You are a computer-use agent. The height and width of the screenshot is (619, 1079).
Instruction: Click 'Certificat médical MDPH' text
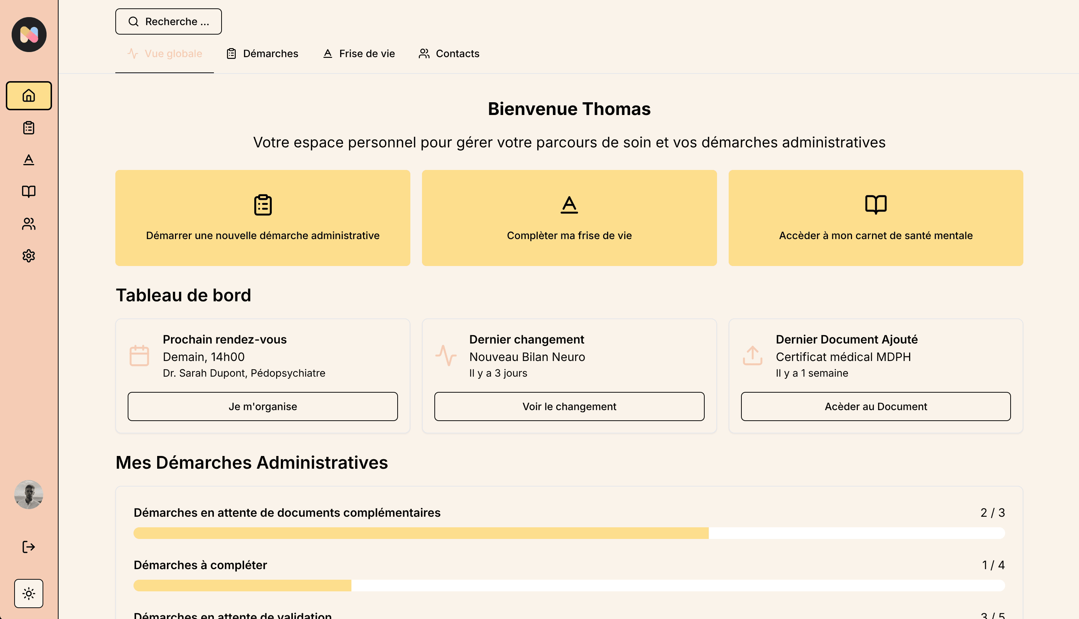(x=843, y=357)
